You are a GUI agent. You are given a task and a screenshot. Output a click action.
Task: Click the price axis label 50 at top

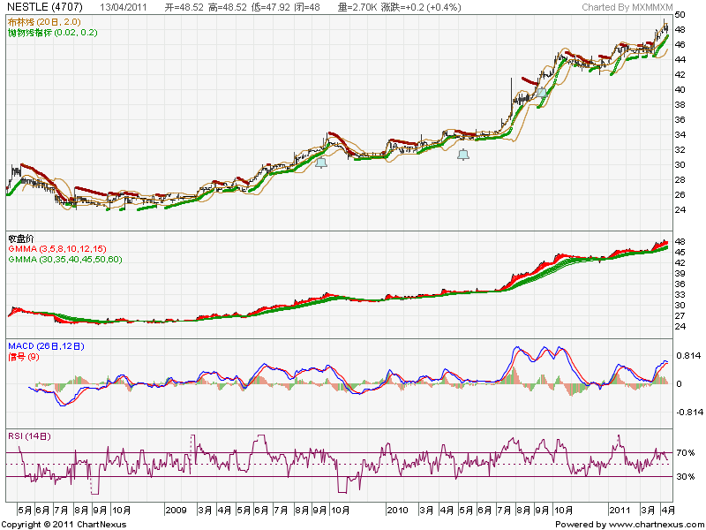pyautogui.click(x=680, y=15)
